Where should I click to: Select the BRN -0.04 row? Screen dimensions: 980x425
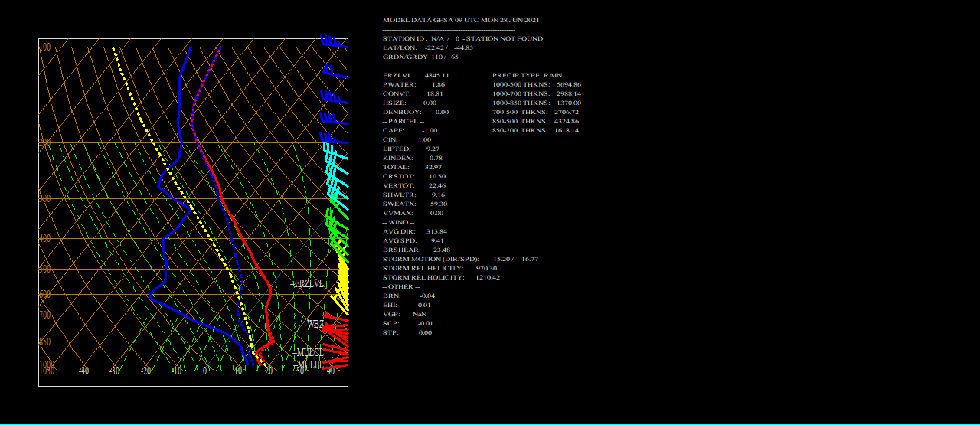coord(409,296)
